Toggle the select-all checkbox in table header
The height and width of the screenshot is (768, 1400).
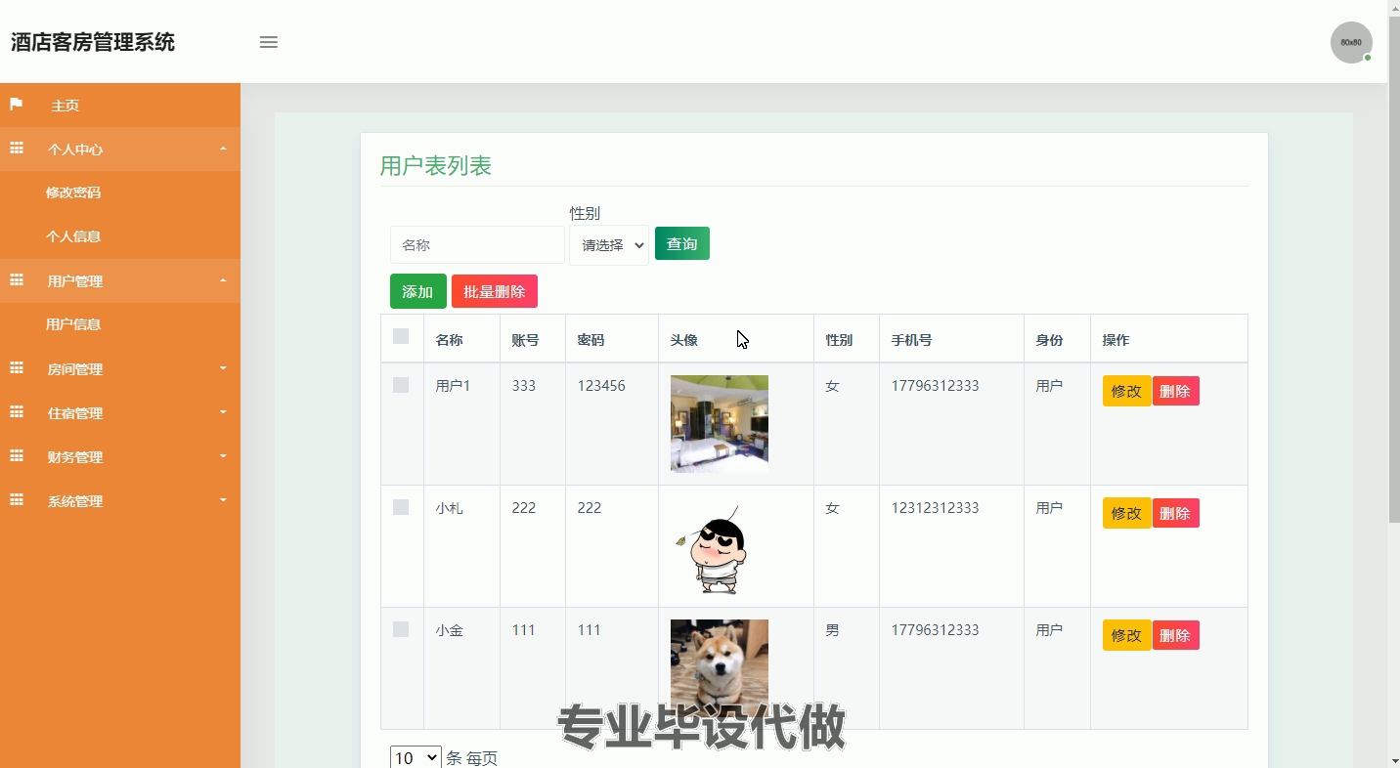pyautogui.click(x=401, y=336)
